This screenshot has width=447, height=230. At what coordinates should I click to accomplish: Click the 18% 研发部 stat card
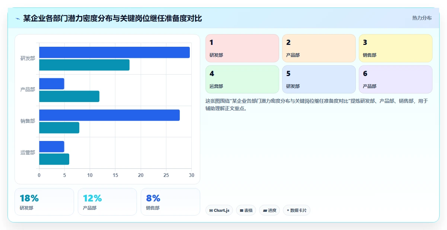point(44,202)
